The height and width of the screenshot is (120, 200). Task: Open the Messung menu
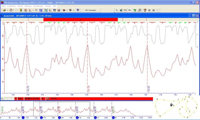[28, 6]
